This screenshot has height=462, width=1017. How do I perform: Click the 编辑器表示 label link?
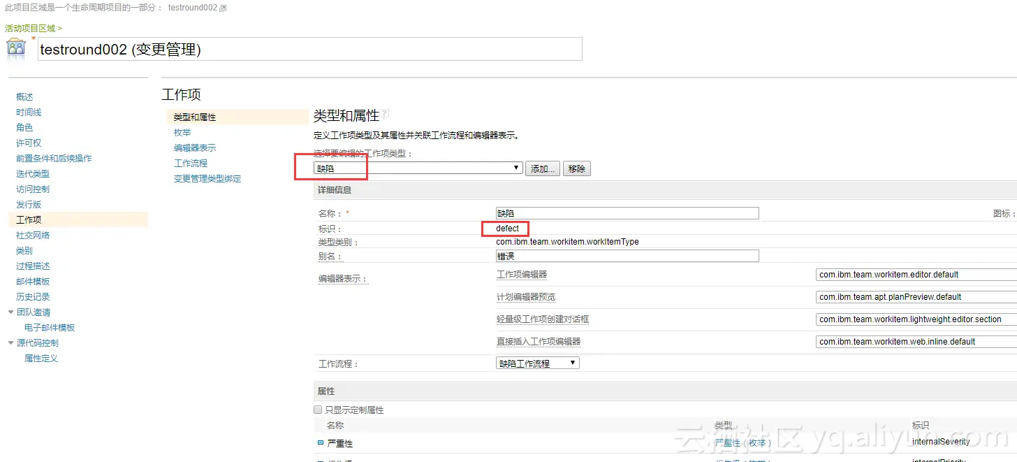point(342,279)
